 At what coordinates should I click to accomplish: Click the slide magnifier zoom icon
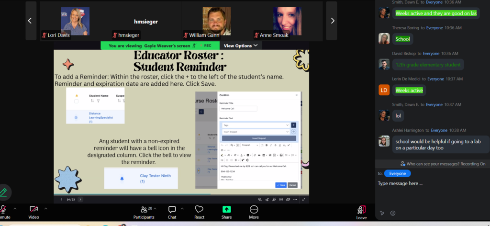click(260, 199)
